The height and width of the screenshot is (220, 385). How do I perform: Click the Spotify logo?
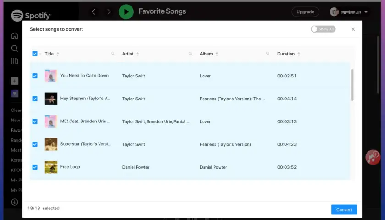point(31,16)
